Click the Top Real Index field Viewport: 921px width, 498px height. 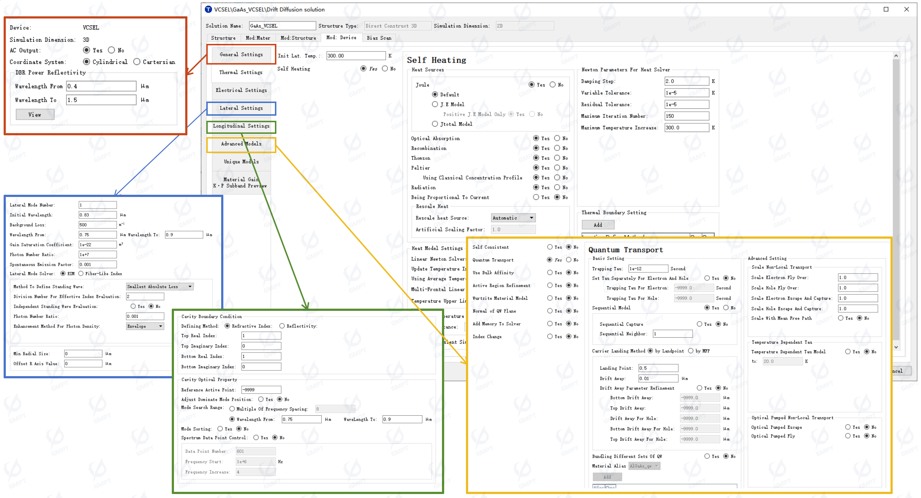261,336
